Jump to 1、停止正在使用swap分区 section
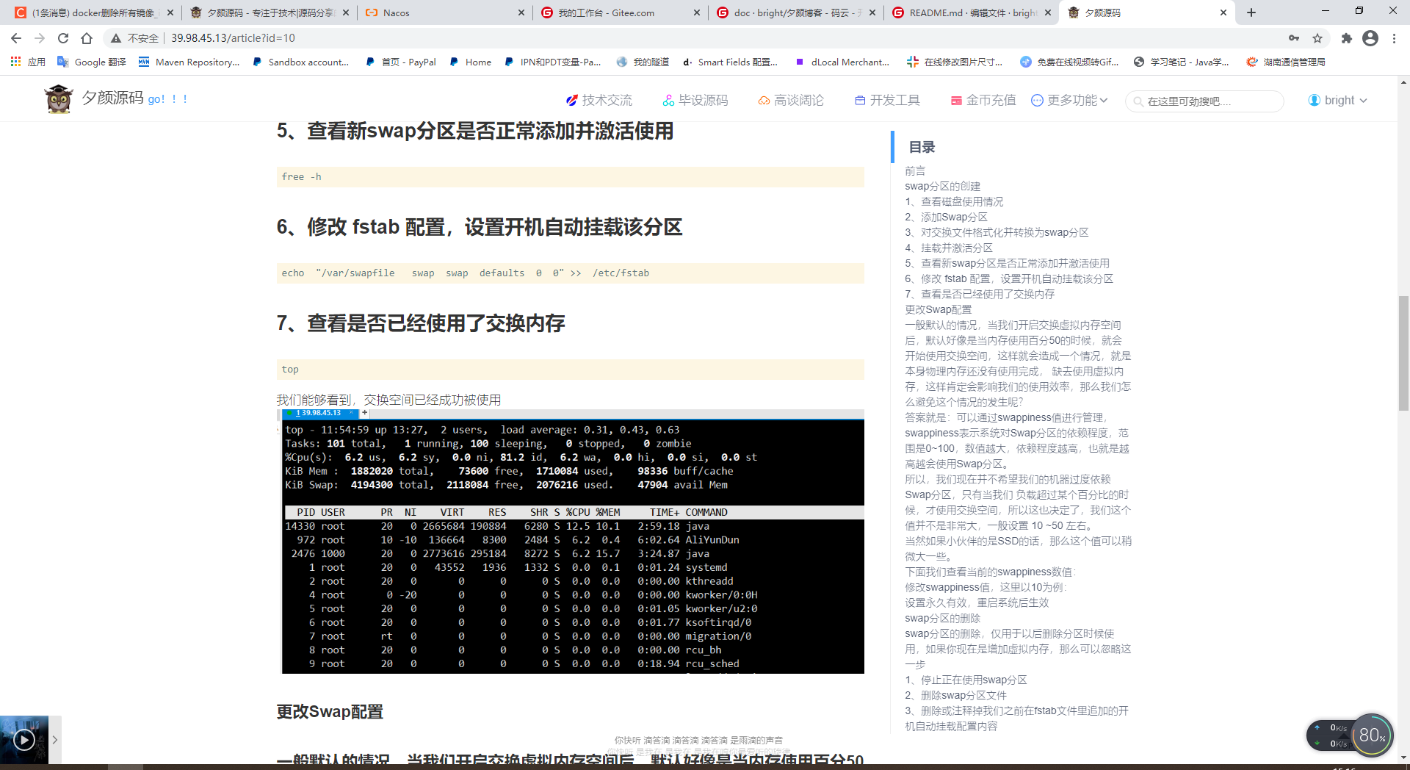 point(966,680)
